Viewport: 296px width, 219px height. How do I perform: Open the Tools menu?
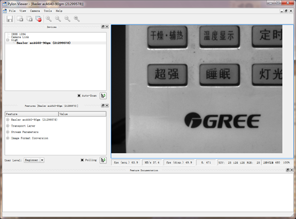pyautogui.click(x=48, y=11)
